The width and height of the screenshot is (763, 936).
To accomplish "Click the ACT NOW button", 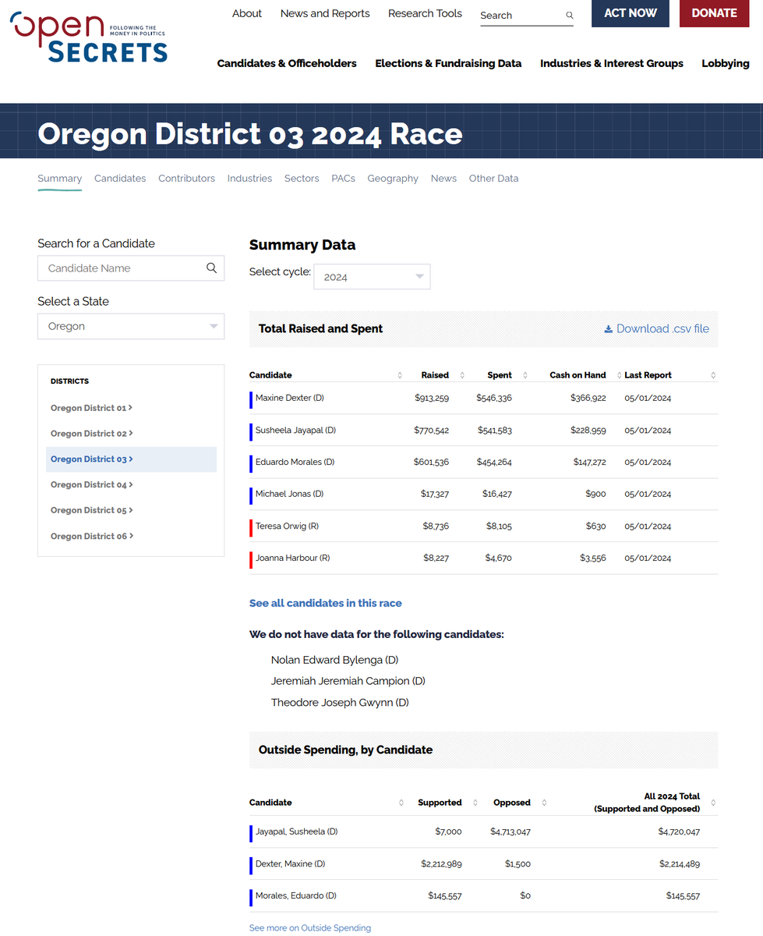I will [x=631, y=13].
